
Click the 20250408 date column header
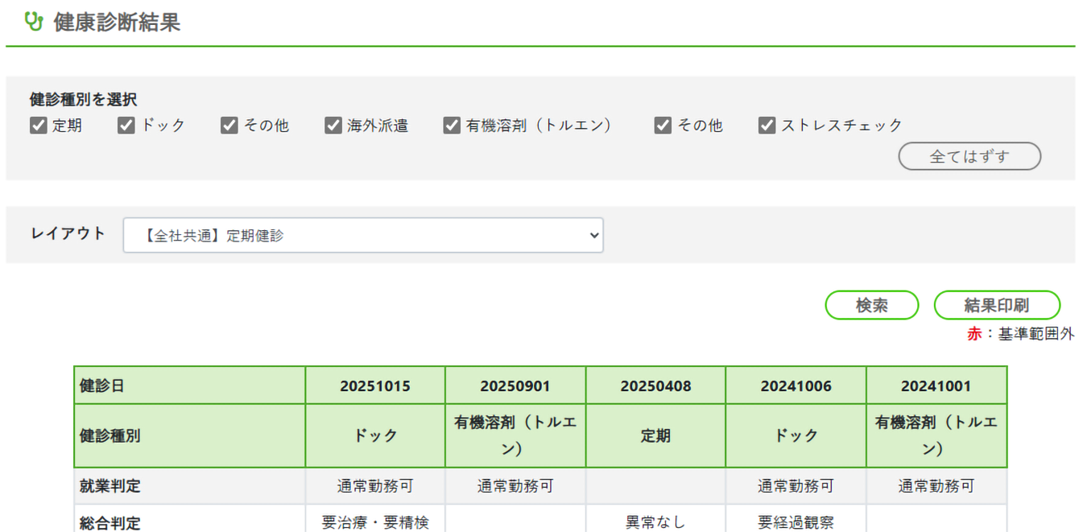(x=655, y=386)
